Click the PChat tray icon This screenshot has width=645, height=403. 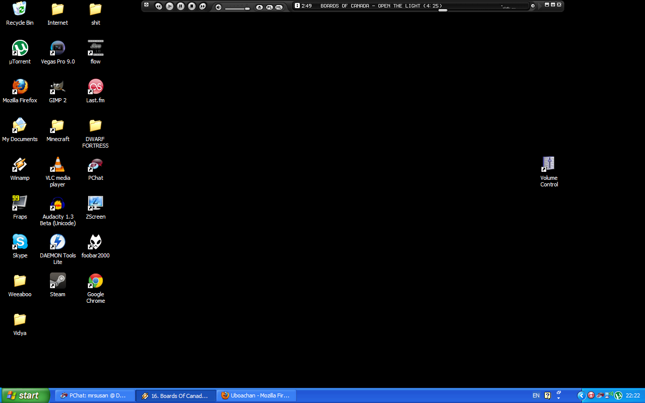[x=600, y=395]
